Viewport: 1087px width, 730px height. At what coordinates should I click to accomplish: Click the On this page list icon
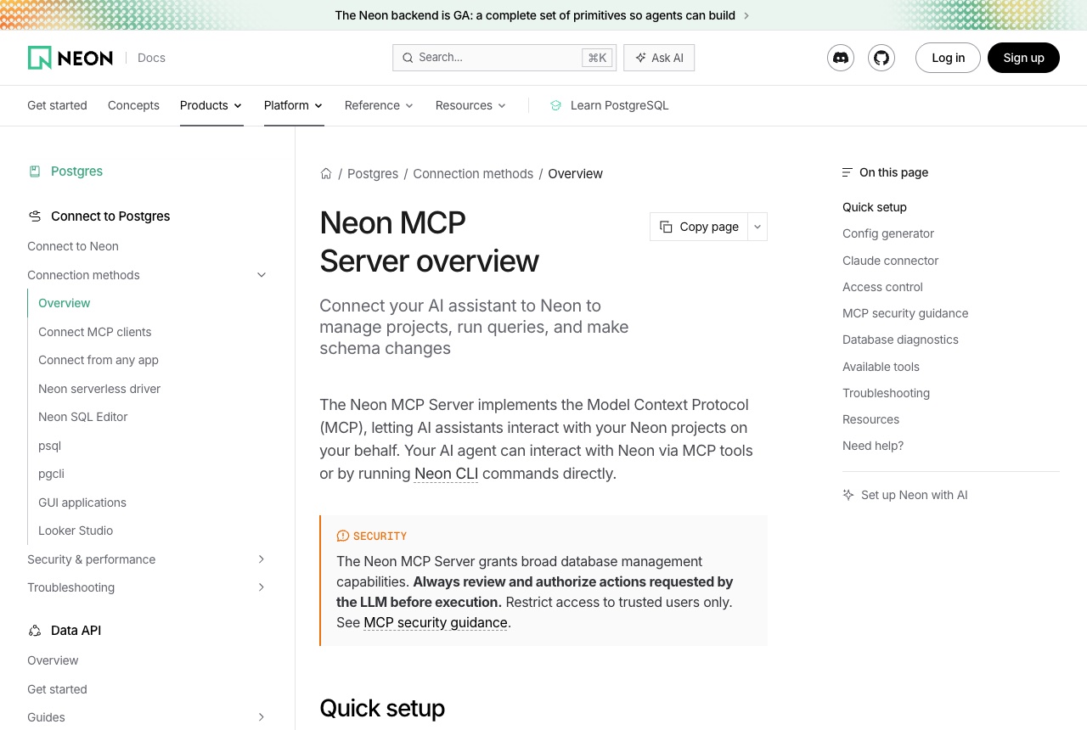click(848, 172)
